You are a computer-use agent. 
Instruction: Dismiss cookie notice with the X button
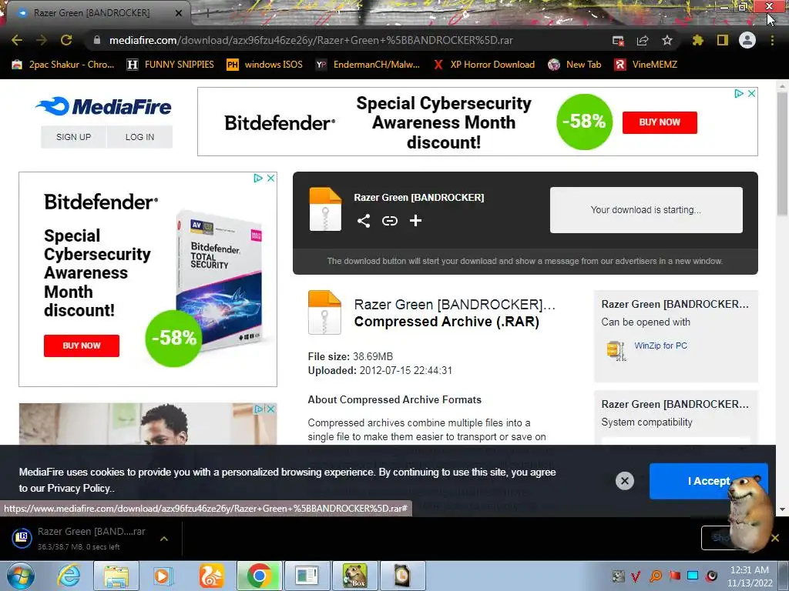624,481
